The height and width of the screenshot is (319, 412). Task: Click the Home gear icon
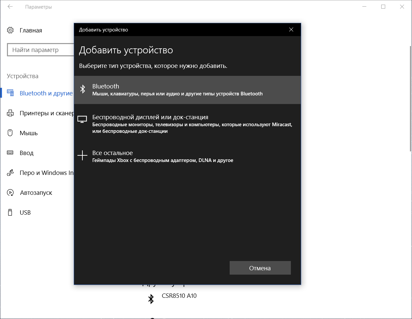[x=10, y=30]
